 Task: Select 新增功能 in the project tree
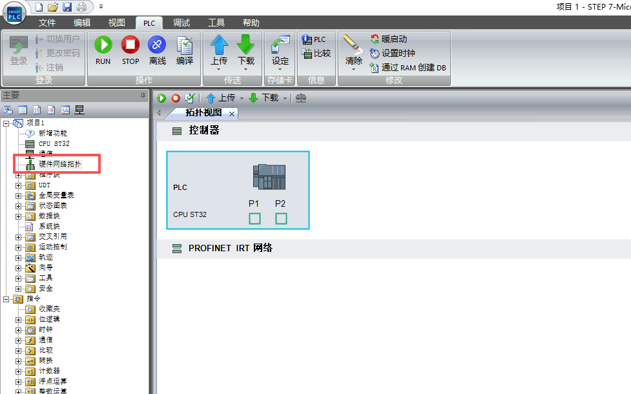(x=53, y=133)
